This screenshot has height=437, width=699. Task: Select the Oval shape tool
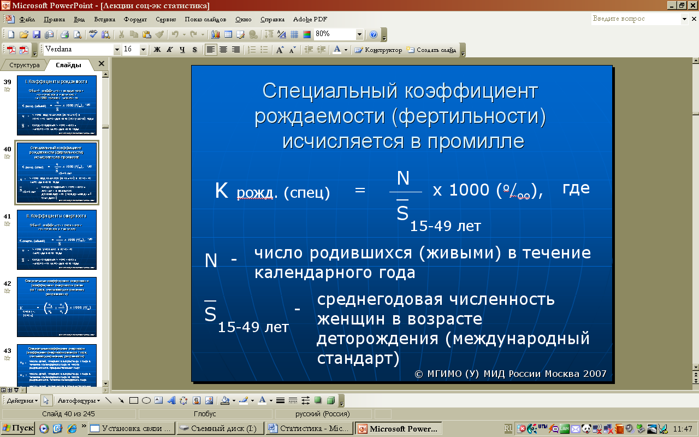click(x=146, y=400)
